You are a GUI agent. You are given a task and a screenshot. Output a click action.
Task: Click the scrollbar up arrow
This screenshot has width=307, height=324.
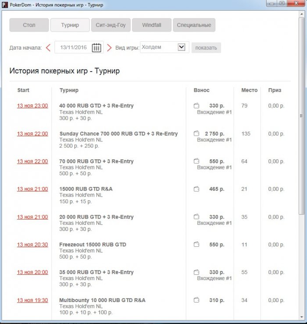pos(301,14)
